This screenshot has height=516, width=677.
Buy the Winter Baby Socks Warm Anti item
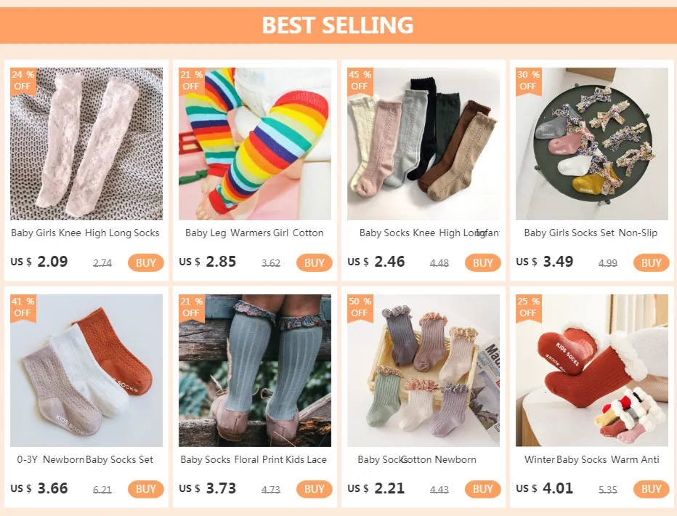coord(652,489)
